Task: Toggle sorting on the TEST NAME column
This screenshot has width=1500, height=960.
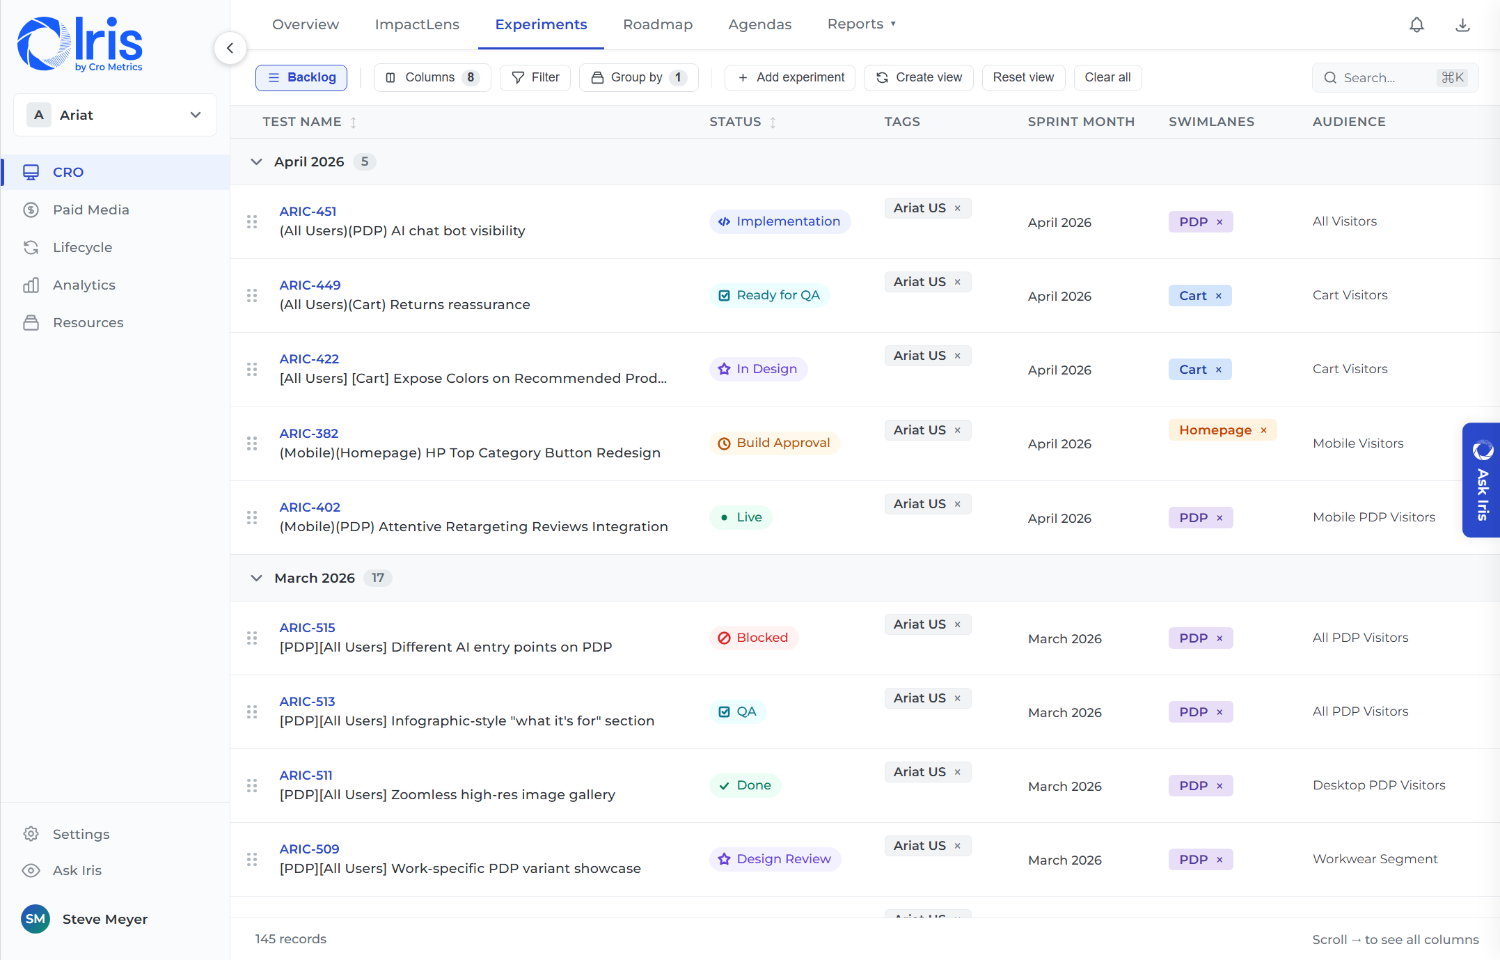Action: point(354,122)
